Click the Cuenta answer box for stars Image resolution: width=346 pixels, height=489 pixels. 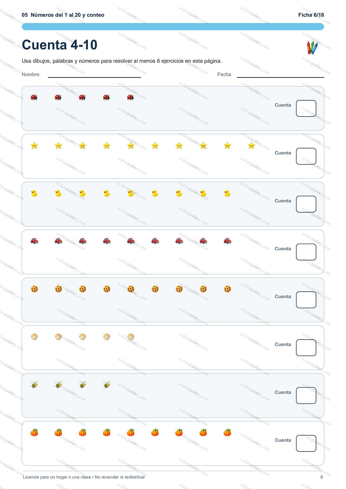[306, 156]
